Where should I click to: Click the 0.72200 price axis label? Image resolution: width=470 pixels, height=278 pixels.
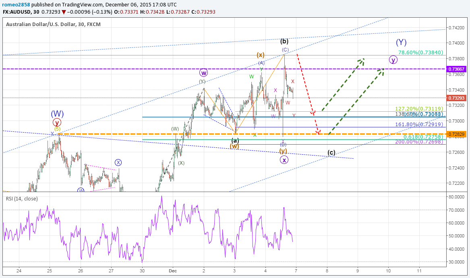457,183
